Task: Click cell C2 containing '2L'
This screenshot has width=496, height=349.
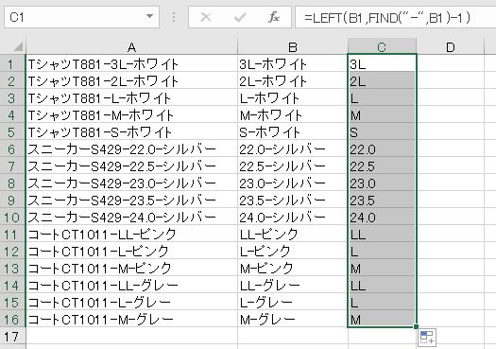Action: (382, 81)
